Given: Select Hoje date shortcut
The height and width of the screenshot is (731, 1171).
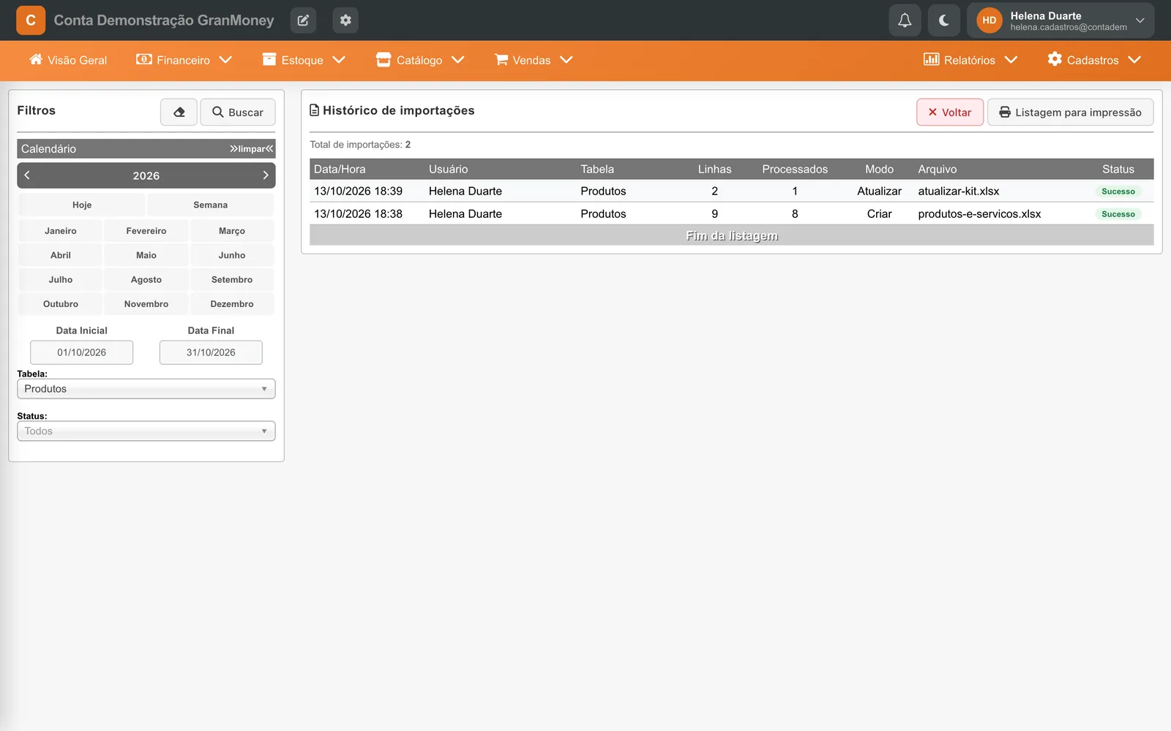Looking at the screenshot, I should click(82, 205).
